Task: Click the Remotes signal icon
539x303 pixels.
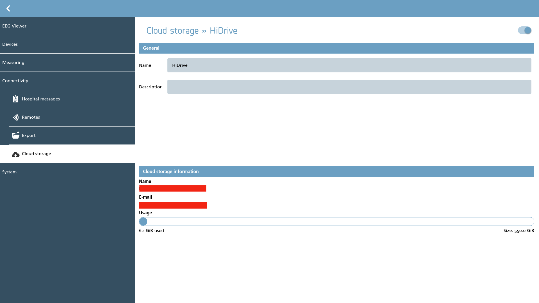Action: [16, 117]
